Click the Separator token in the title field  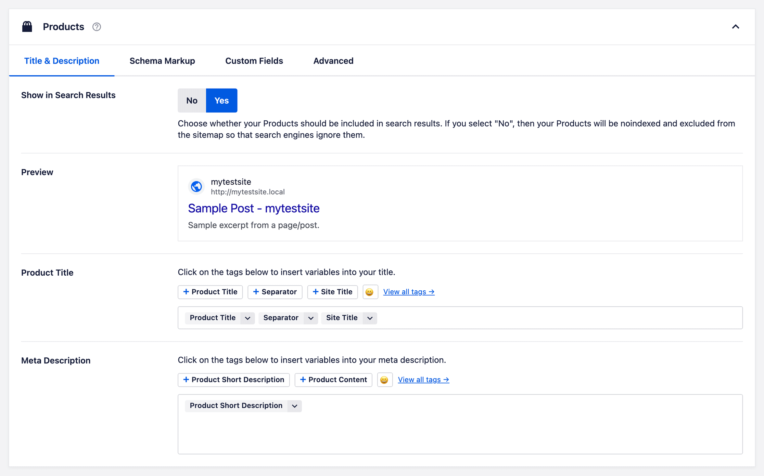tap(281, 318)
